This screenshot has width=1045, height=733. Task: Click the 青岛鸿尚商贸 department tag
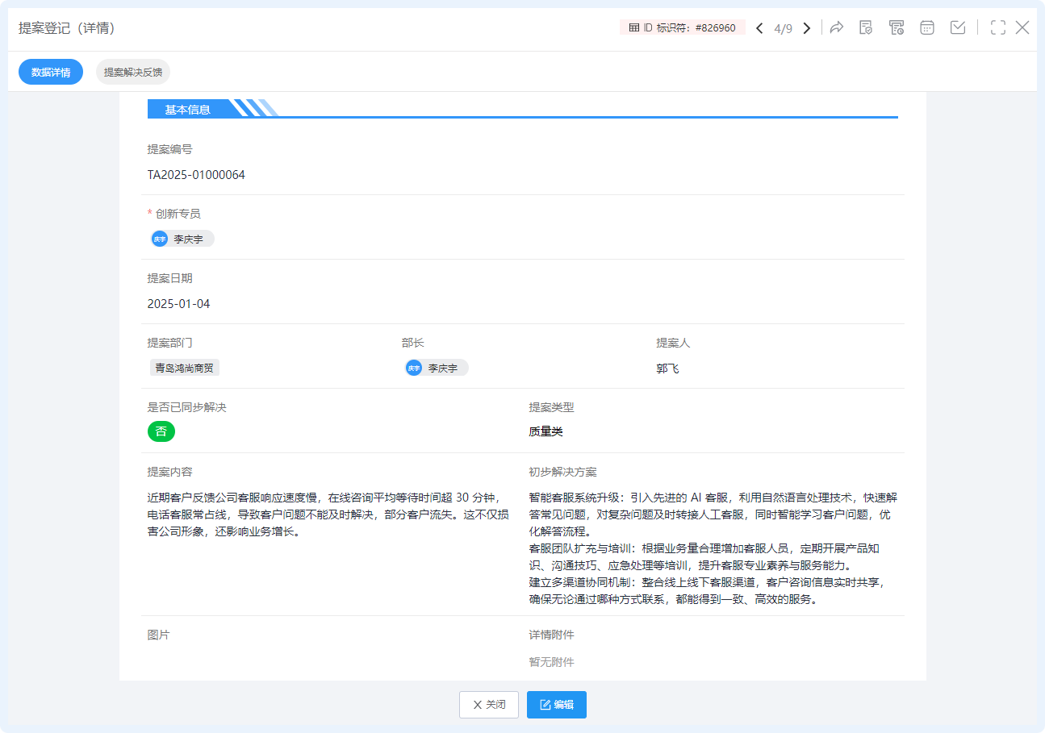pos(185,369)
